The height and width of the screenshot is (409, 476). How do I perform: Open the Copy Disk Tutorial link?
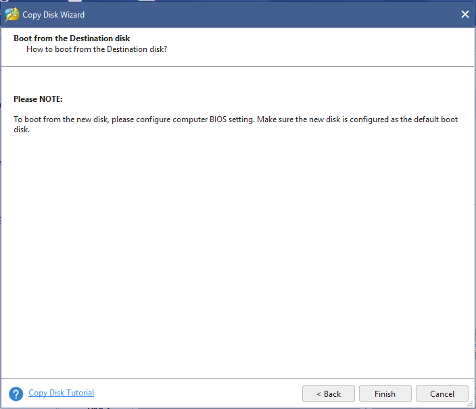point(61,393)
